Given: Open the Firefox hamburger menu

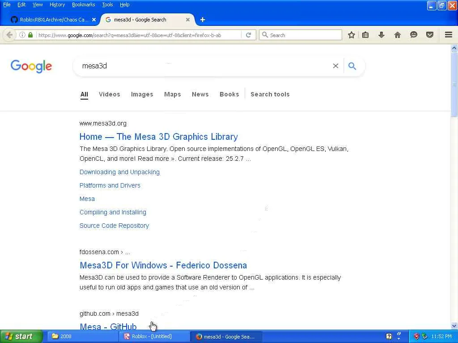Looking at the screenshot, I should click(449, 35).
